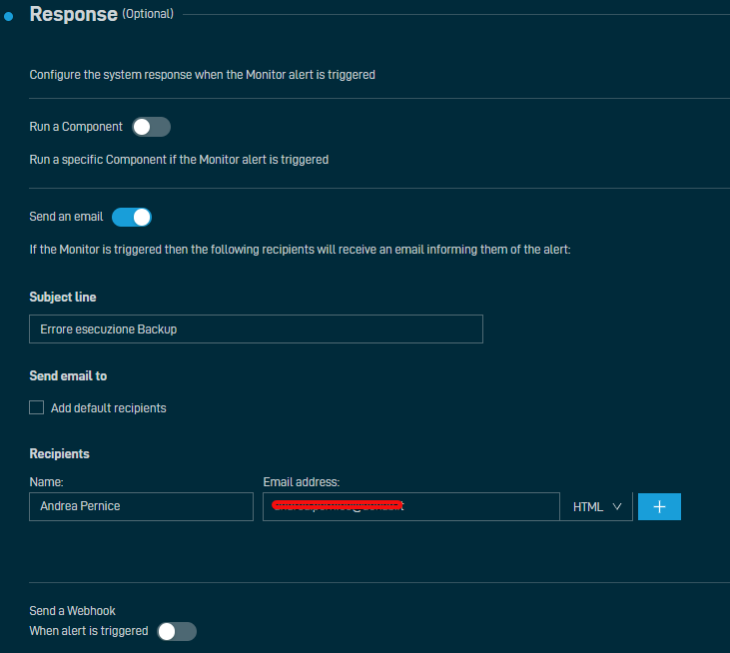
Task: Click the 'Recipients' section heading
Action: tap(59, 453)
